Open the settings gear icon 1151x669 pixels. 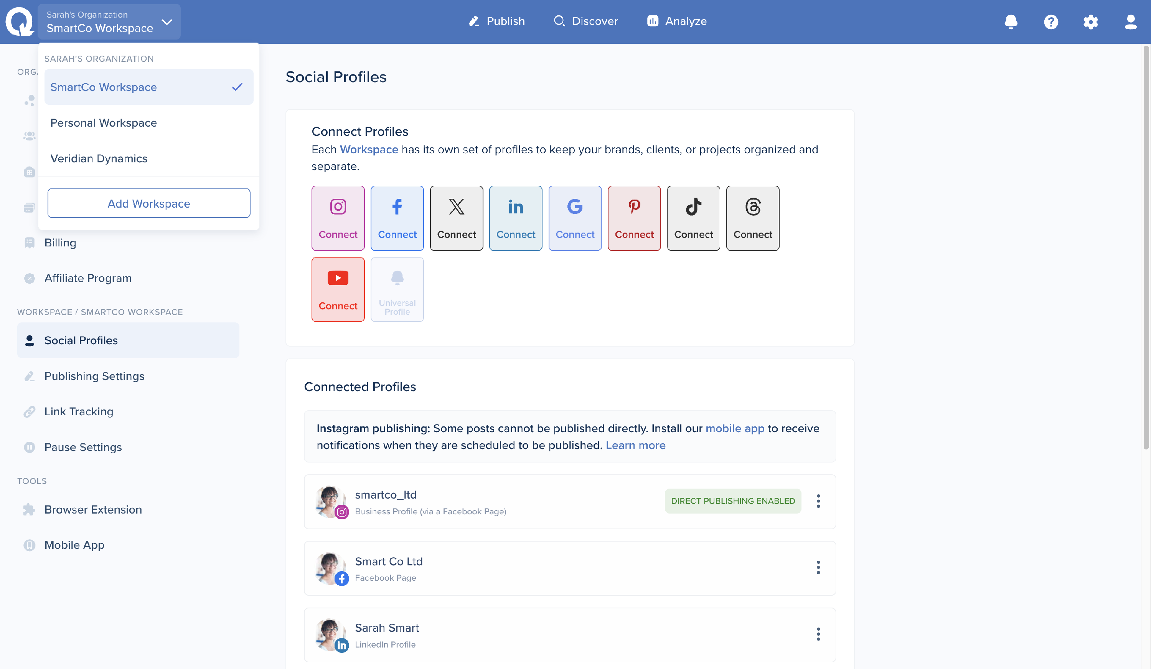click(1090, 21)
